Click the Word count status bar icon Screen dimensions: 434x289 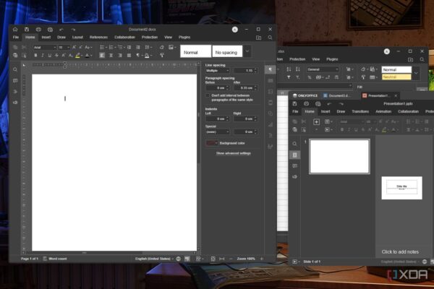pyautogui.click(x=55, y=258)
